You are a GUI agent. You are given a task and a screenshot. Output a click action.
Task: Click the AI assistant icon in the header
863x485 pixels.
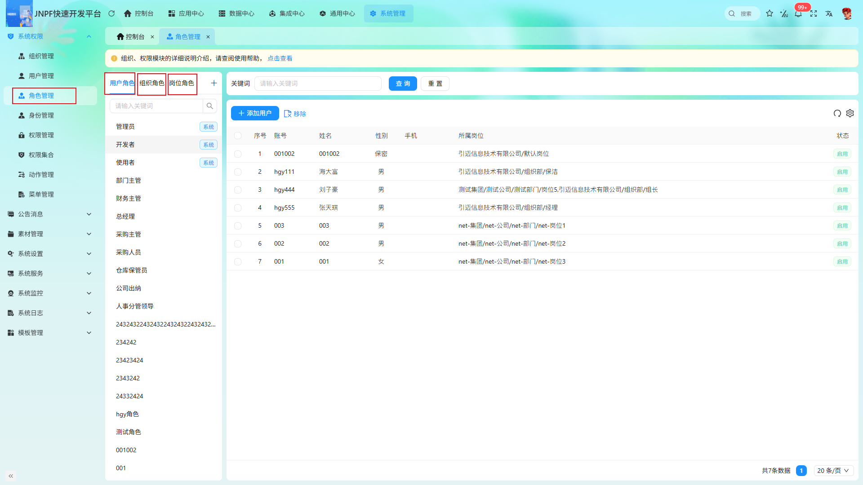(784, 13)
